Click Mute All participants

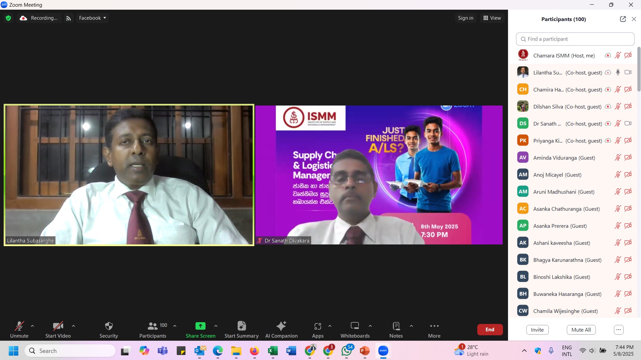coord(581,330)
